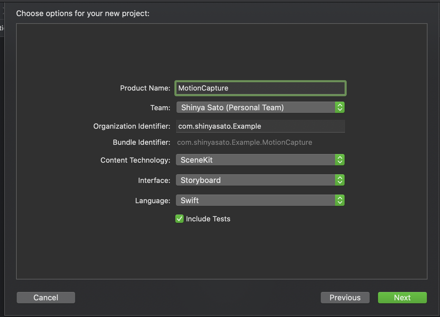Click the Include Tests label text
This screenshot has height=317, width=440.
coord(208,219)
